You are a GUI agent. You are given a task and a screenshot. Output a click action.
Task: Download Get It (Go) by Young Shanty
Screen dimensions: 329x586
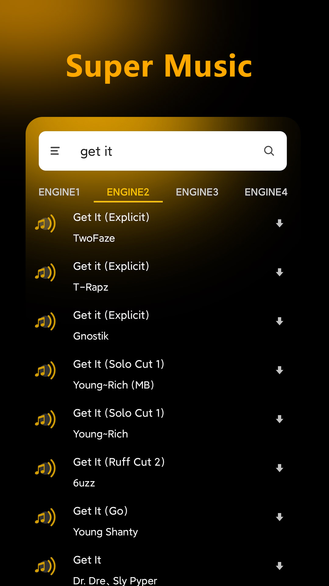pyautogui.click(x=279, y=517)
